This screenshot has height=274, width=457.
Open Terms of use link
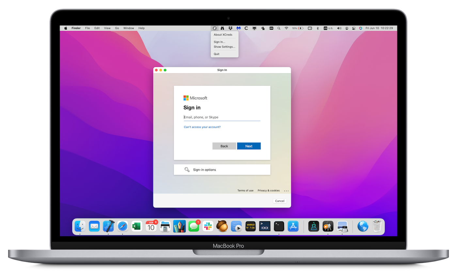click(x=245, y=190)
